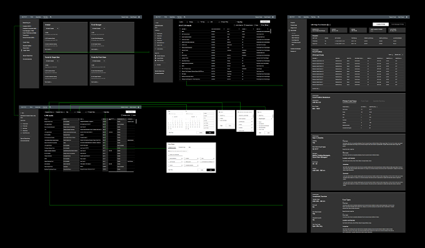Open the dropdown in Funds by Target Size card

[52, 61]
